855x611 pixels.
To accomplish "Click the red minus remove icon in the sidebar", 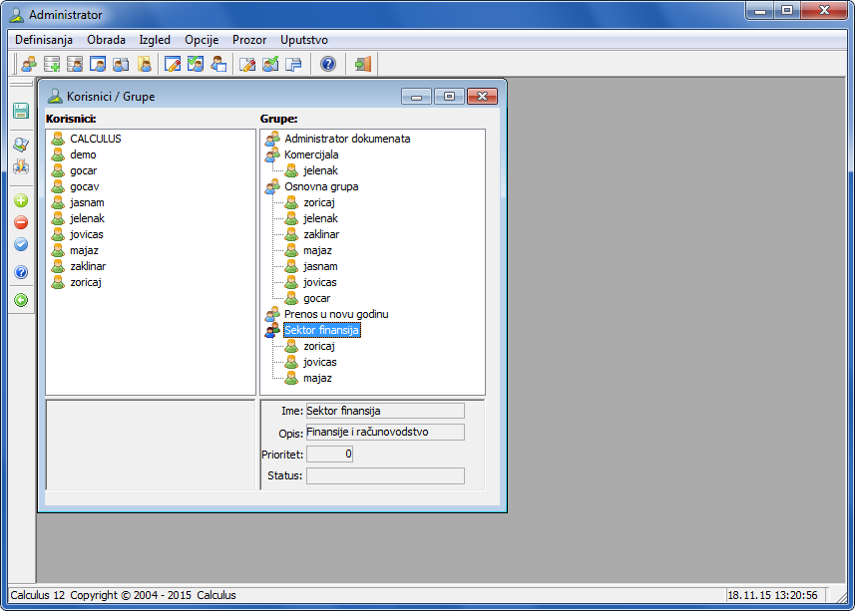I will tap(21, 222).
